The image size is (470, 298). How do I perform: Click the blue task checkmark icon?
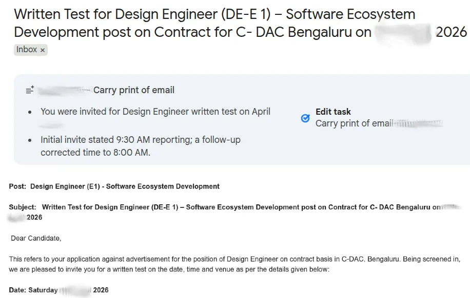tap(305, 118)
